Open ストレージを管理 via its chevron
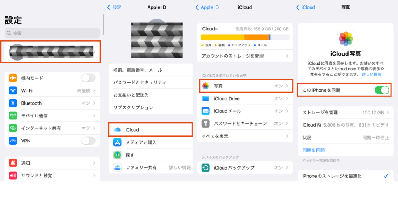Viewport: 398px width, 224px height. [x=388, y=112]
